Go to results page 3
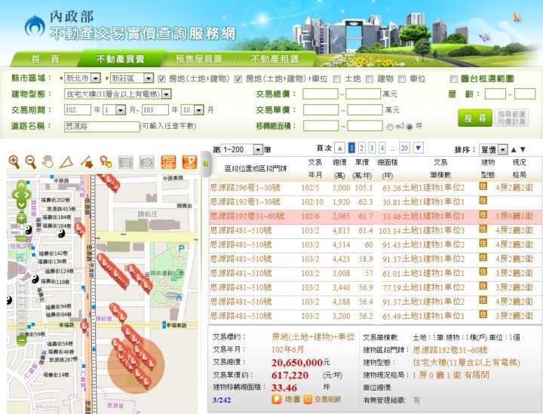Image resolution: width=543 pixels, height=414 pixels. pyautogui.click(x=372, y=148)
